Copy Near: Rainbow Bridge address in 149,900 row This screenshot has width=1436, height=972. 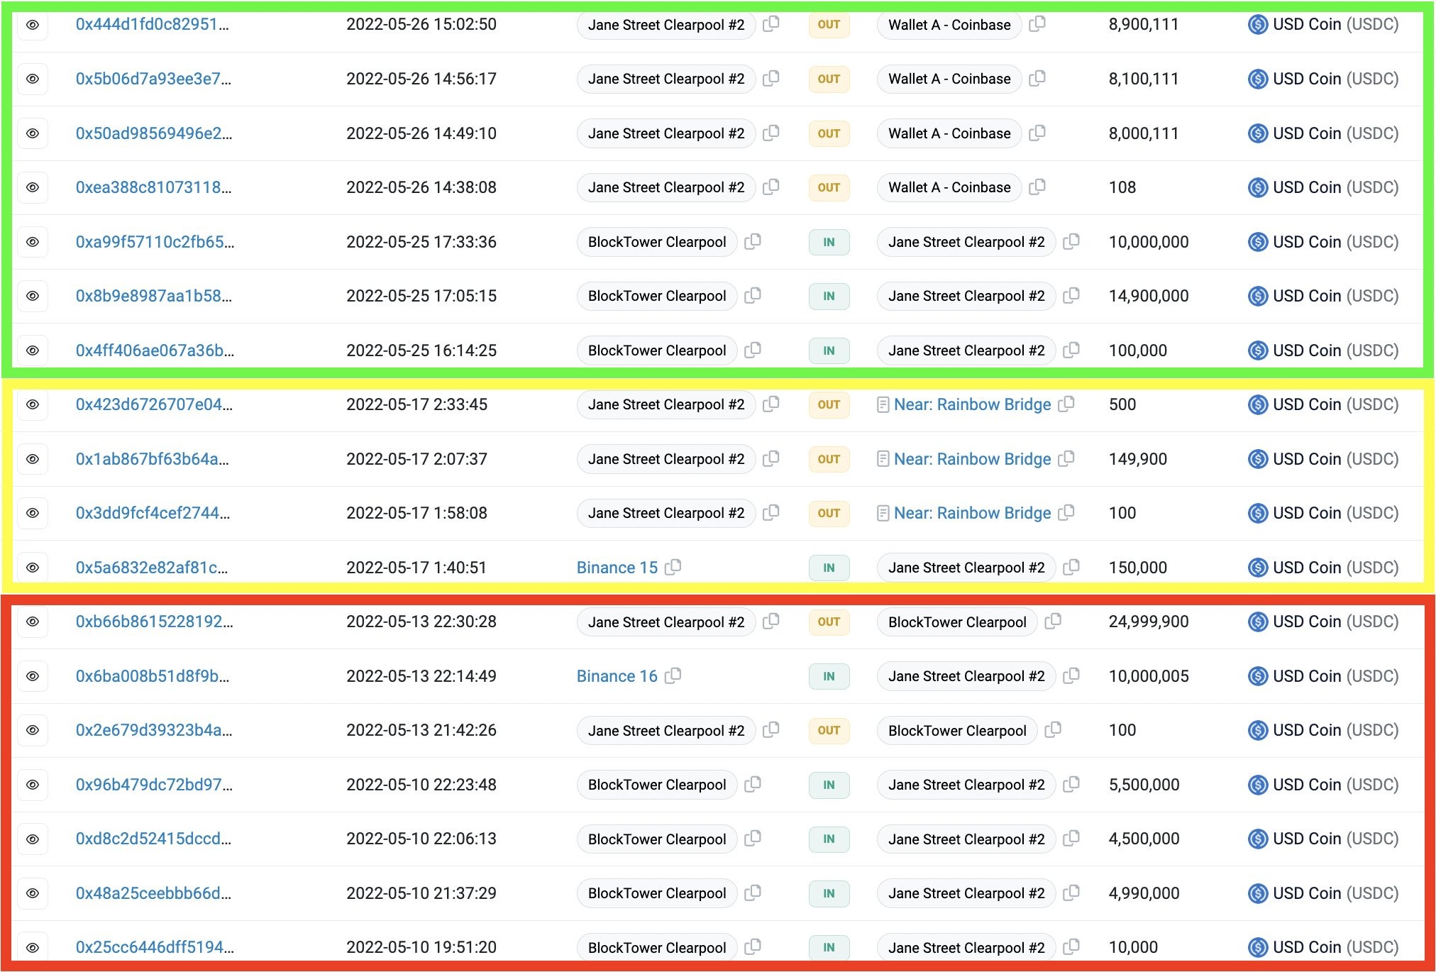tap(1066, 459)
